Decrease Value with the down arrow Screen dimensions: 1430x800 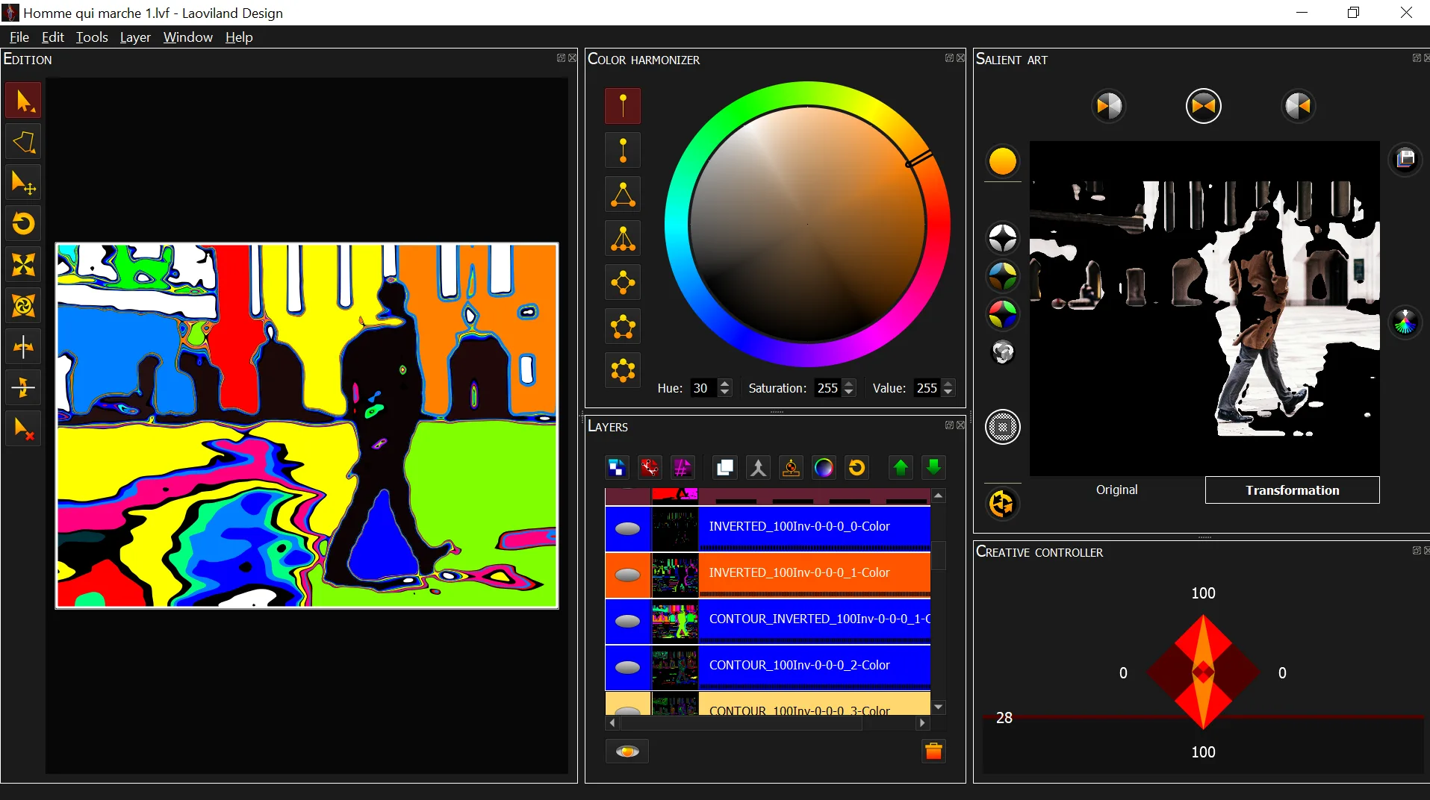click(948, 393)
